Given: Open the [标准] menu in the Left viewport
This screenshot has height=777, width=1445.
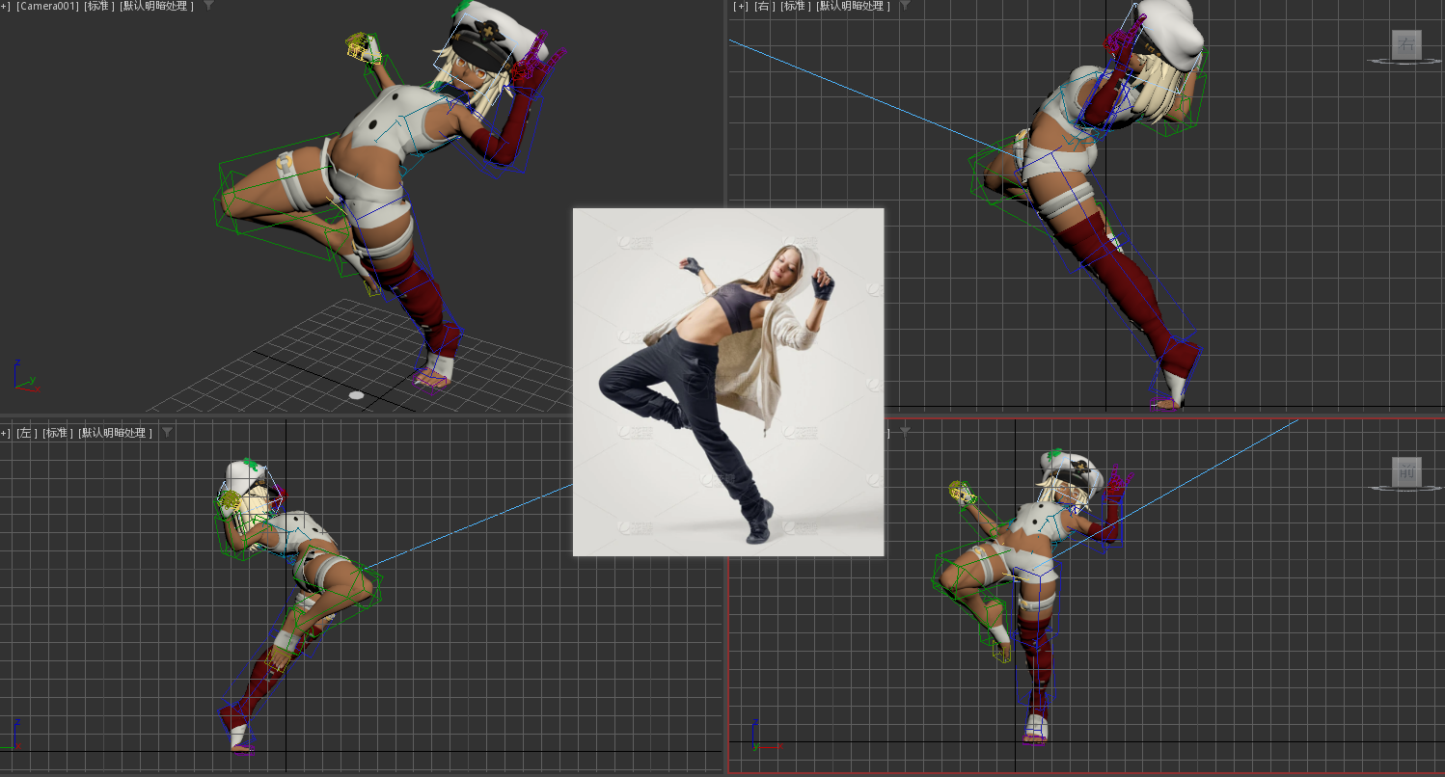Looking at the screenshot, I should (58, 433).
